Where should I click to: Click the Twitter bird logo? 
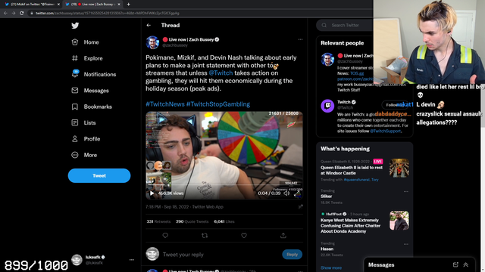[x=75, y=26]
